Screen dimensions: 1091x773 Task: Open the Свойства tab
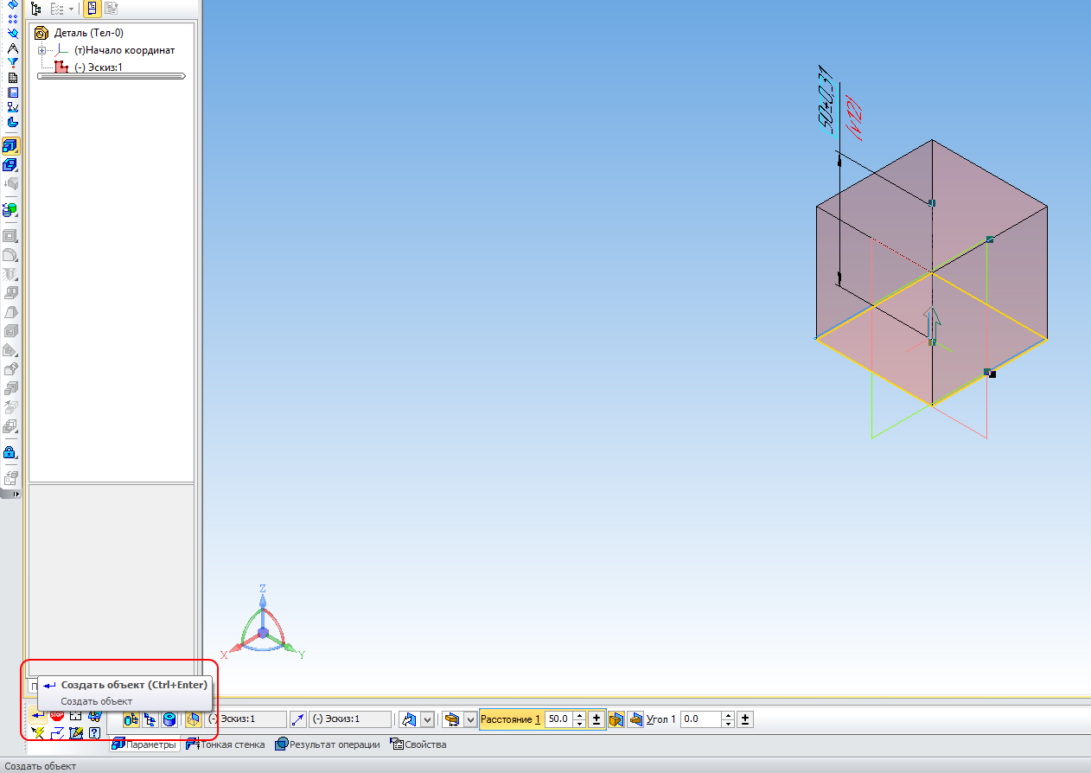(x=418, y=744)
